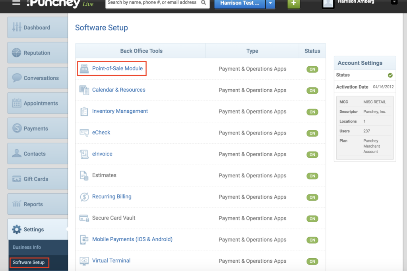Viewport: 407px width, 271px height.
Task: Toggle Point-of-Sale Module ON switch
Action: (312, 69)
